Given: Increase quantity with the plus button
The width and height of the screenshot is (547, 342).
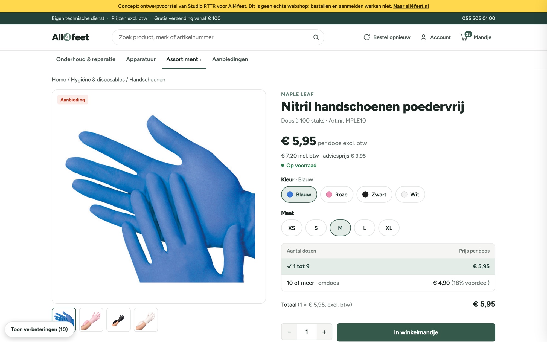Looking at the screenshot, I should pos(324,332).
